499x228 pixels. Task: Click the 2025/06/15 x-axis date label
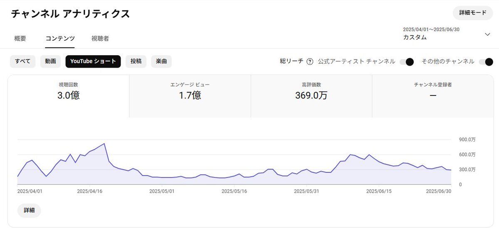[x=379, y=191]
